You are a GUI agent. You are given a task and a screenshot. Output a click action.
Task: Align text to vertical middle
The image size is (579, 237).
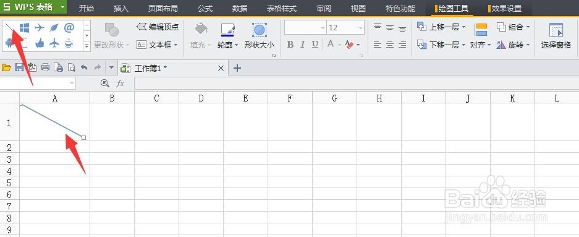click(x=390, y=27)
